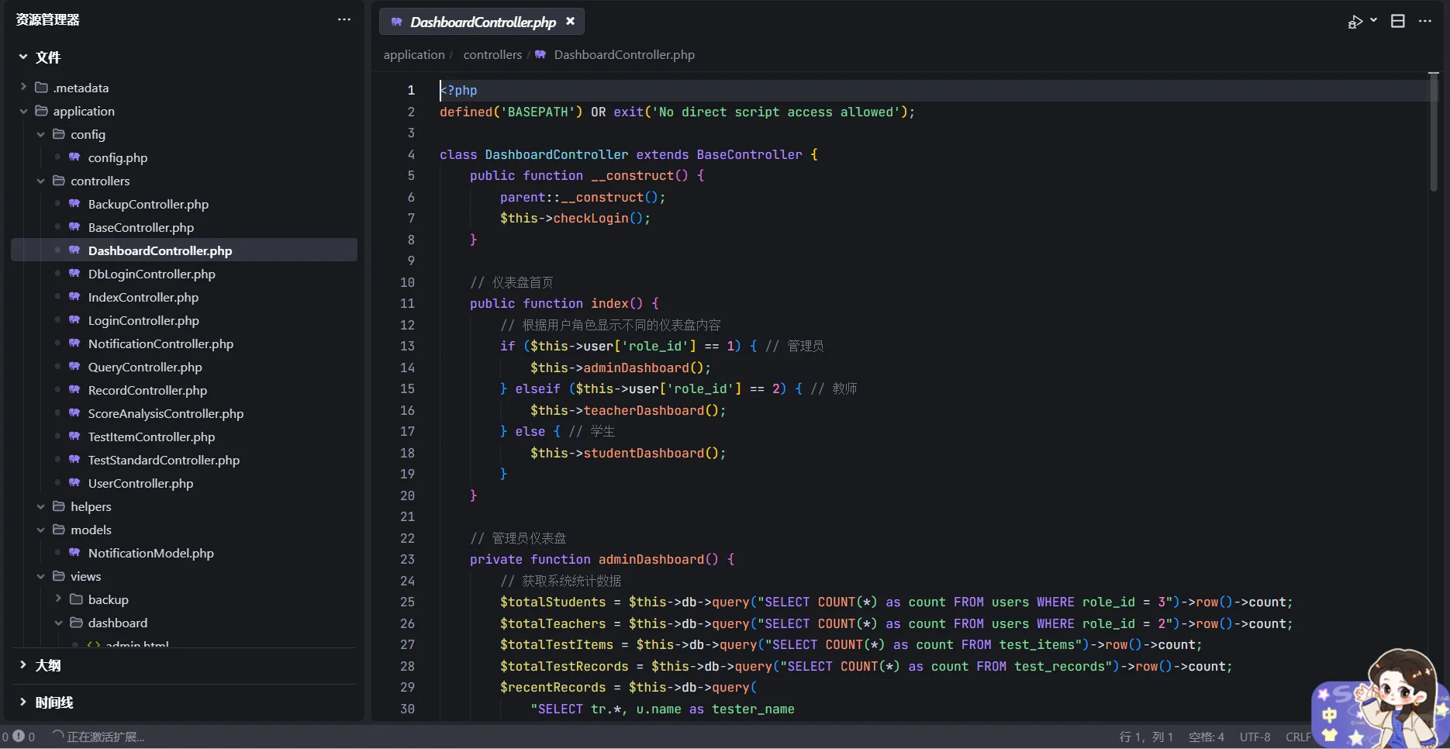This screenshot has width=1450, height=749.
Task: Run or debug DashboardController.php via debug icon
Action: [x=1356, y=22]
